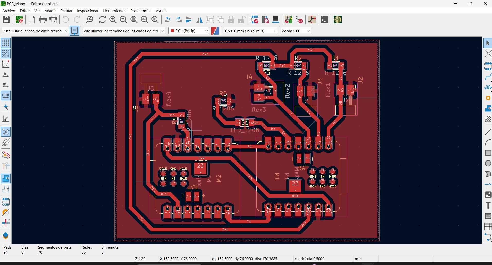Select the draw arc tool
Viewport: 492px width, 265px height.
click(488, 142)
